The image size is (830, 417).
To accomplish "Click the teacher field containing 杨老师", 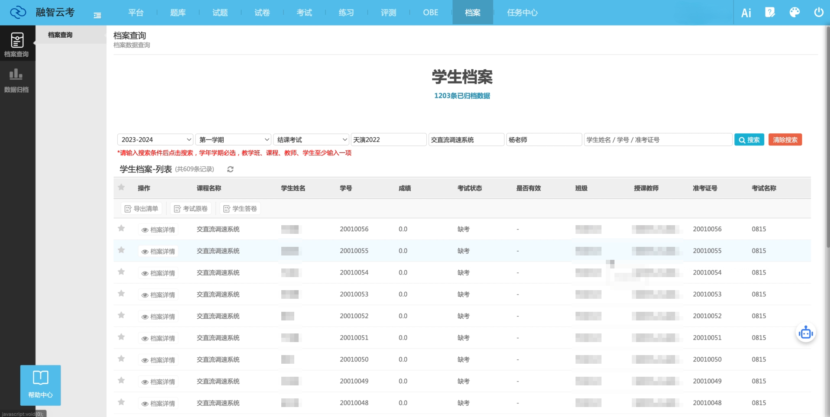I will tap(544, 139).
